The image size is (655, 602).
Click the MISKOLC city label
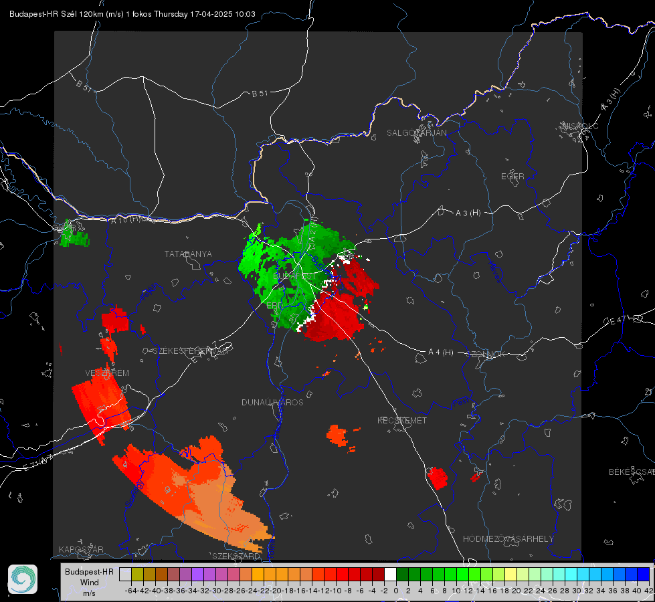pyautogui.click(x=580, y=126)
